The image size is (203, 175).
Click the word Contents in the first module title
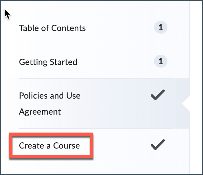tap(69, 28)
